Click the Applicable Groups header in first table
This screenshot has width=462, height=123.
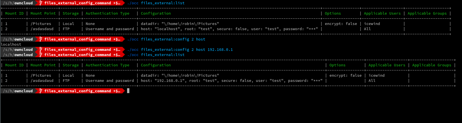click(x=427, y=13)
